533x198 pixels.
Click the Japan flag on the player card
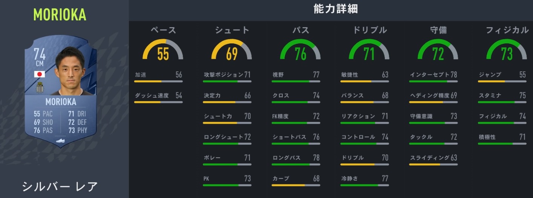click(x=40, y=74)
